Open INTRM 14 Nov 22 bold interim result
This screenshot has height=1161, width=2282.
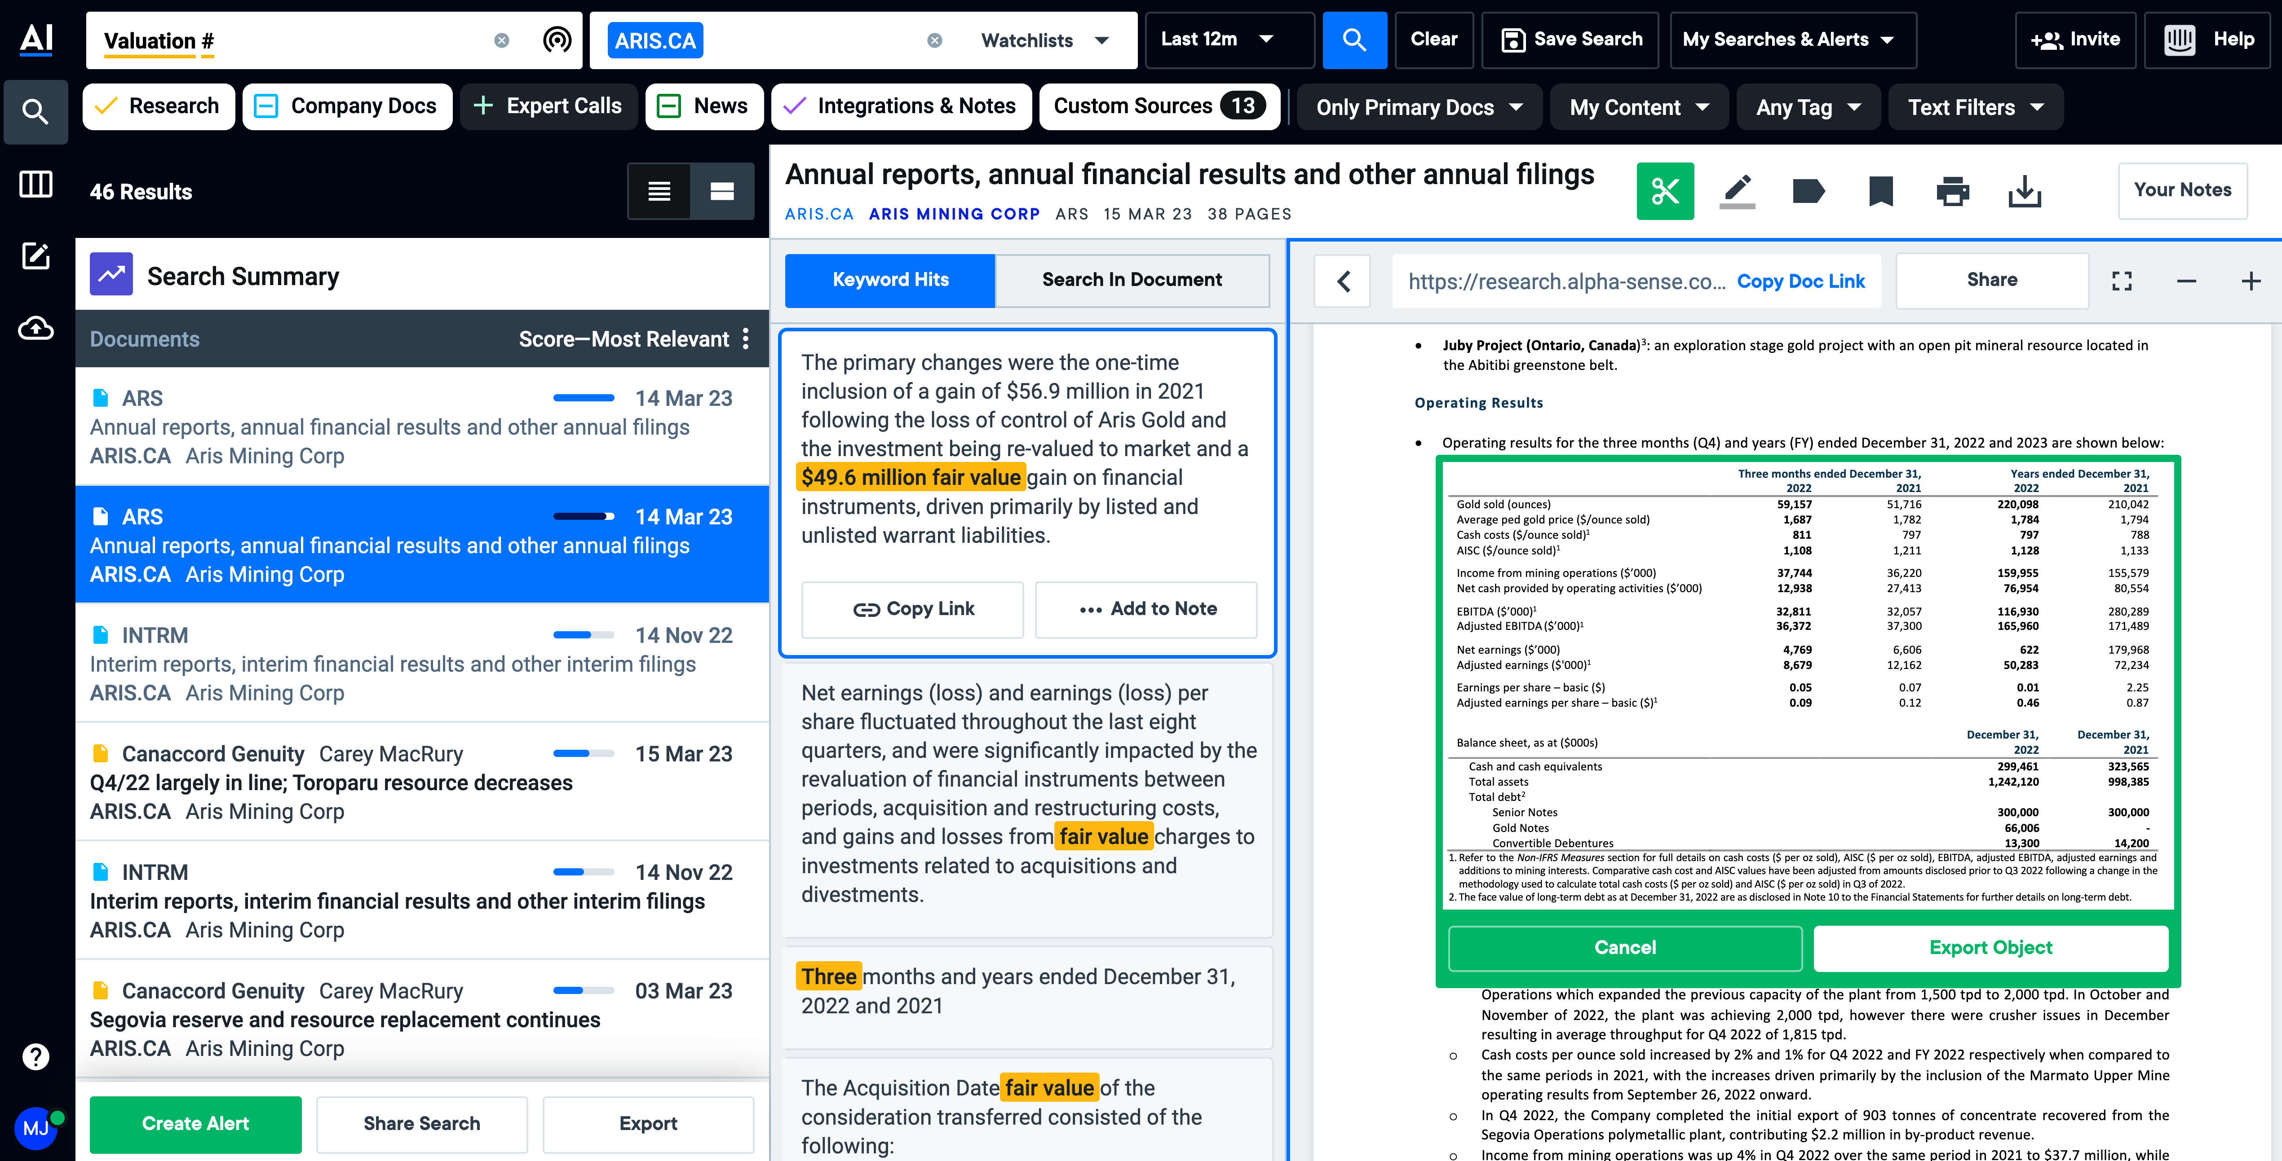coord(422,900)
